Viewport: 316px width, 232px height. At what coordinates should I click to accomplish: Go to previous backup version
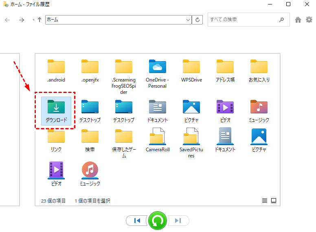tap(137, 221)
